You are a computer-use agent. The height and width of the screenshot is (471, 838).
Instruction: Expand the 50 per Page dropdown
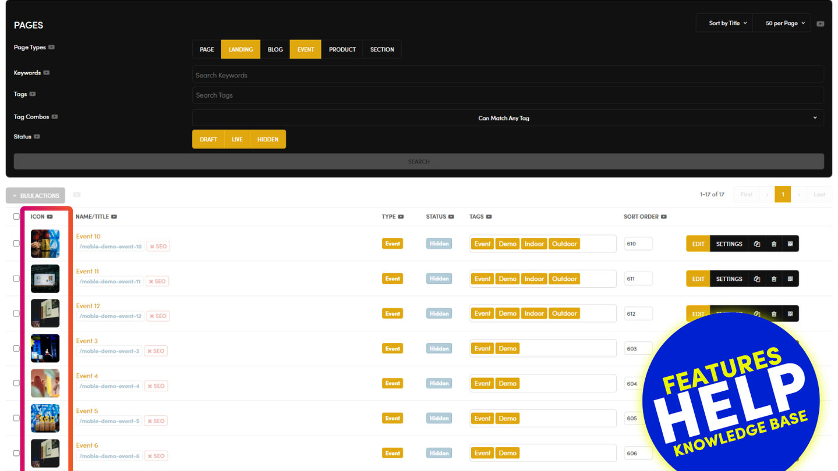[x=784, y=23]
